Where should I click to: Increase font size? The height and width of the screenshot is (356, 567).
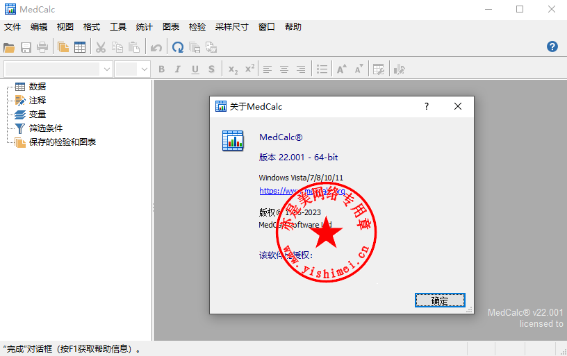point(342,69)
